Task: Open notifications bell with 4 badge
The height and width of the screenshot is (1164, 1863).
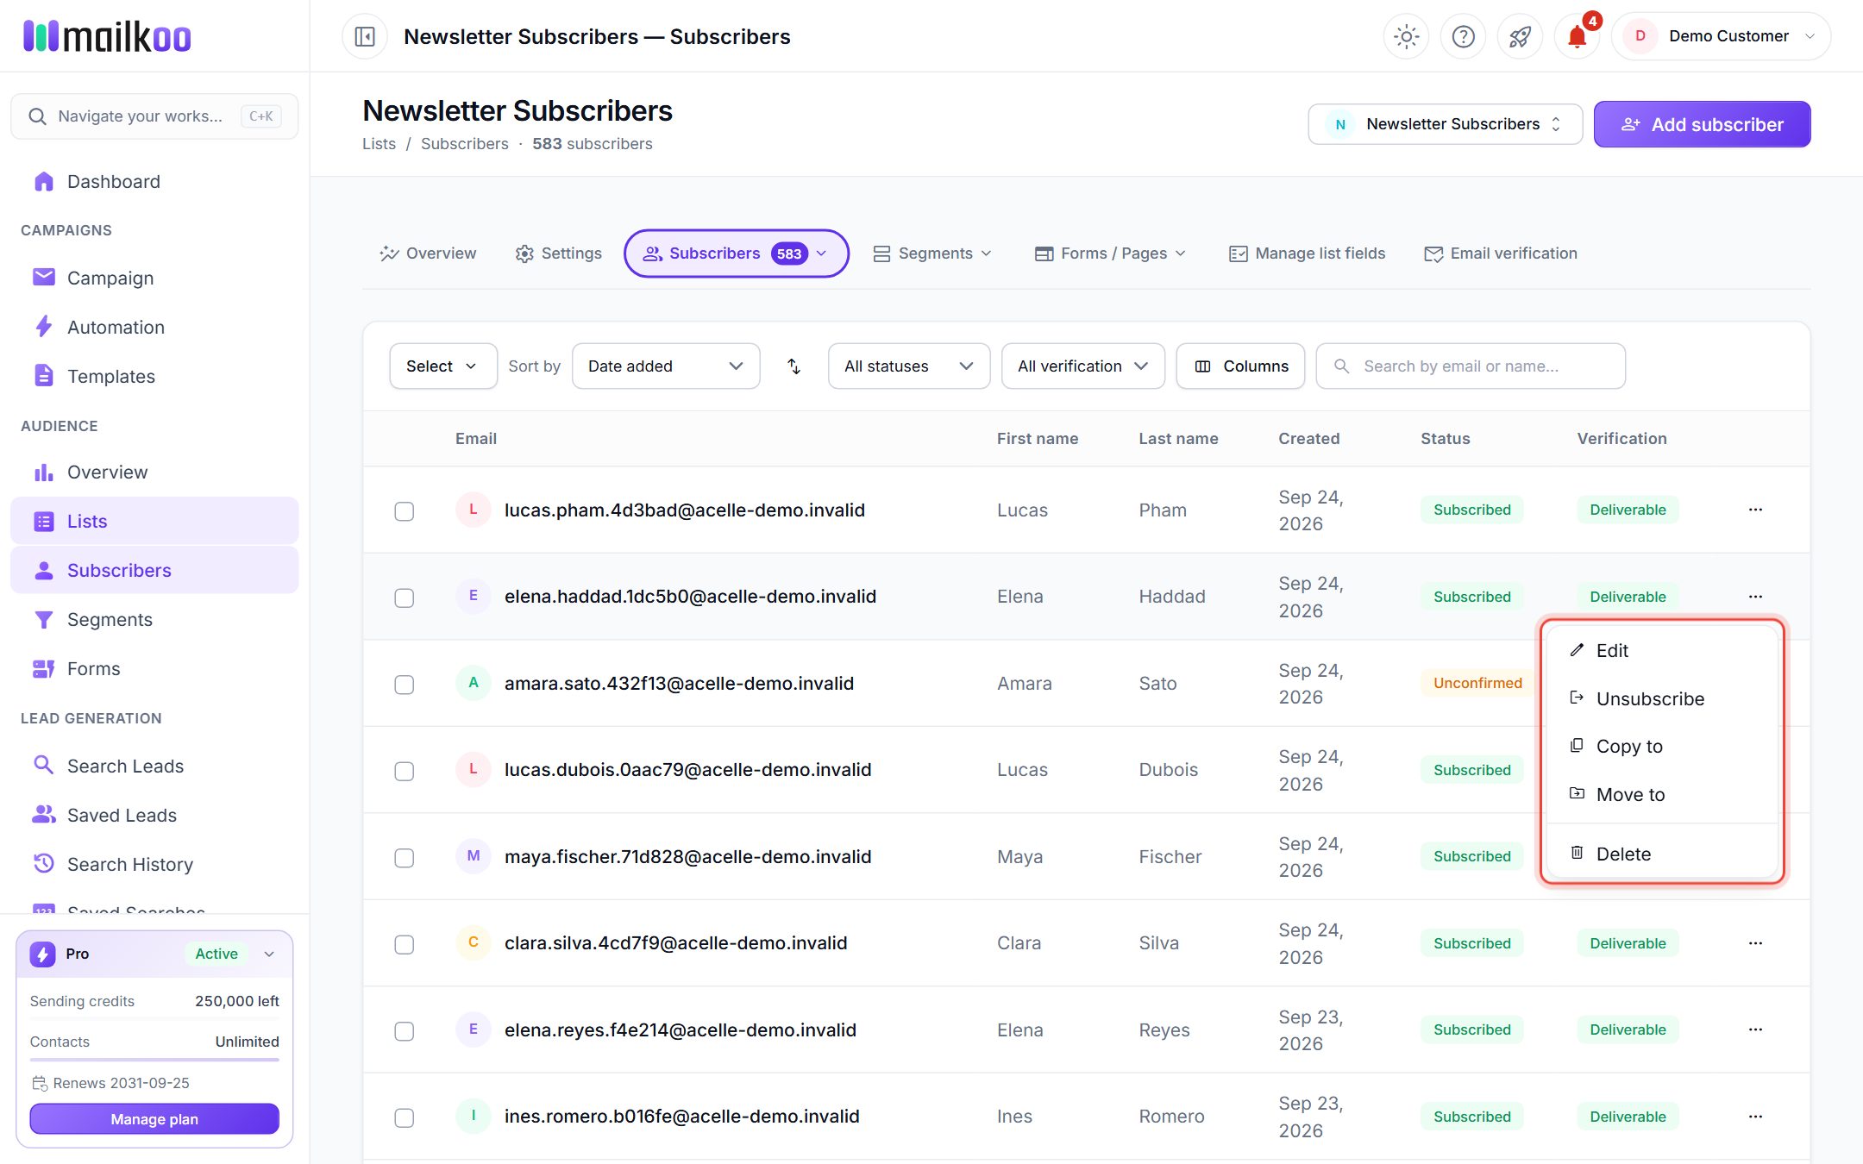Action: pos(1578,36)
